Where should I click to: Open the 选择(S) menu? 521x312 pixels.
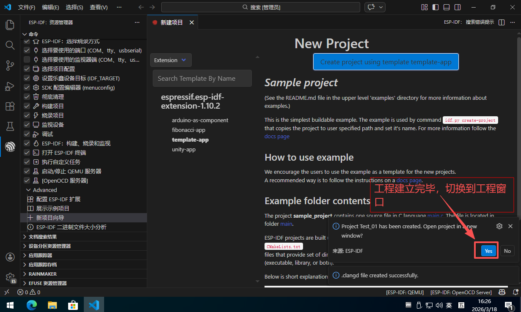(x=74, y=7)
